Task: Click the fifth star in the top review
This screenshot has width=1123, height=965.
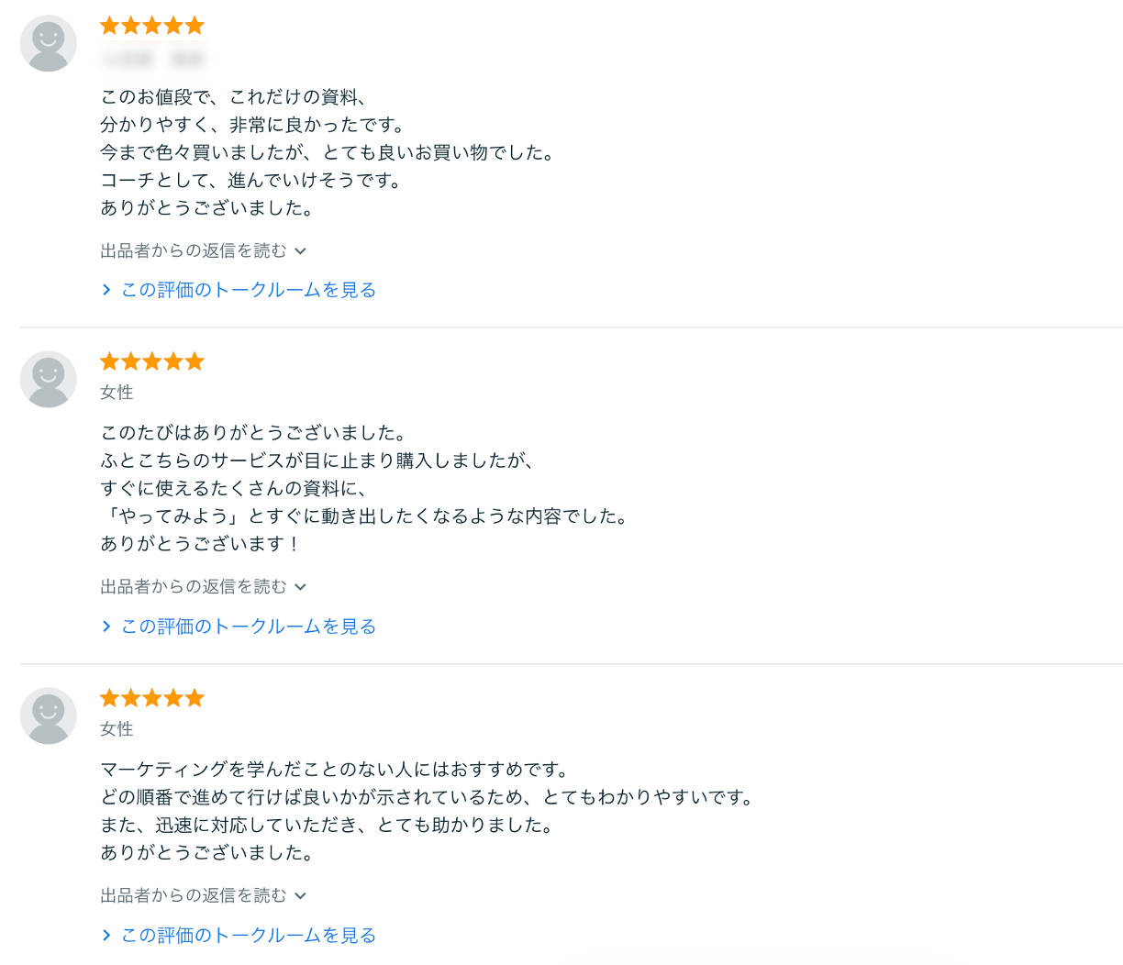Action: [x=195, y=25]
